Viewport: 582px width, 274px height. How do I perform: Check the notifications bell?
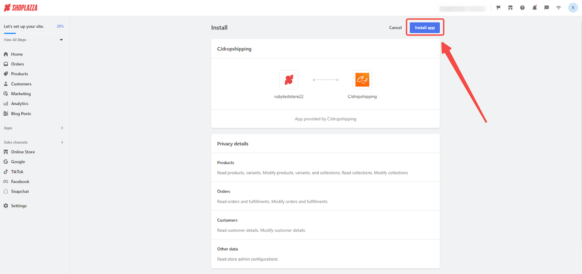pyautogui.click(x=534, y=8)
